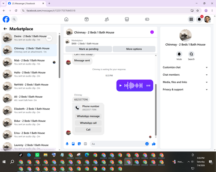Open the account profile picture menu

click(207, 19)
